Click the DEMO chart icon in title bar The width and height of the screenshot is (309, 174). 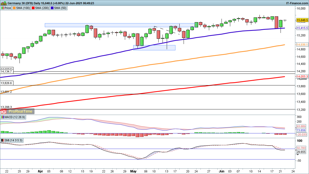(x=3, y=3)
